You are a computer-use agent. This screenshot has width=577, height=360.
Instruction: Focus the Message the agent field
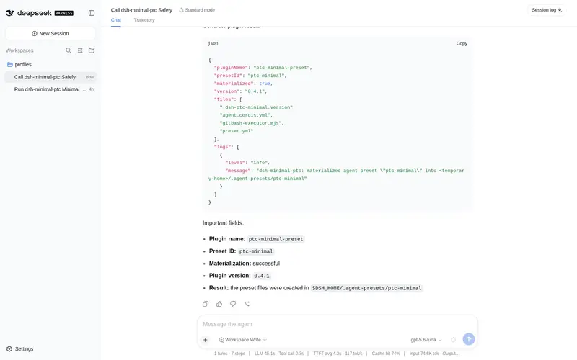(338, 324)
